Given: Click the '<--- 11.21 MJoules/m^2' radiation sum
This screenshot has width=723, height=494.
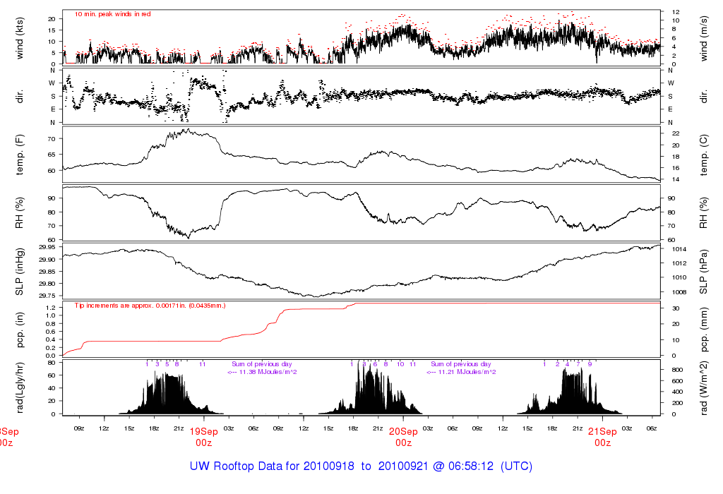Looking at the screenshot, I should pos(461,372).
